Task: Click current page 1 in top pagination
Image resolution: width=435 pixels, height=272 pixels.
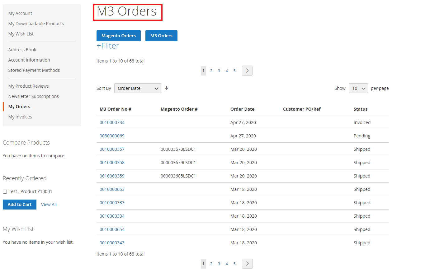Action: (x=203, y=71)
